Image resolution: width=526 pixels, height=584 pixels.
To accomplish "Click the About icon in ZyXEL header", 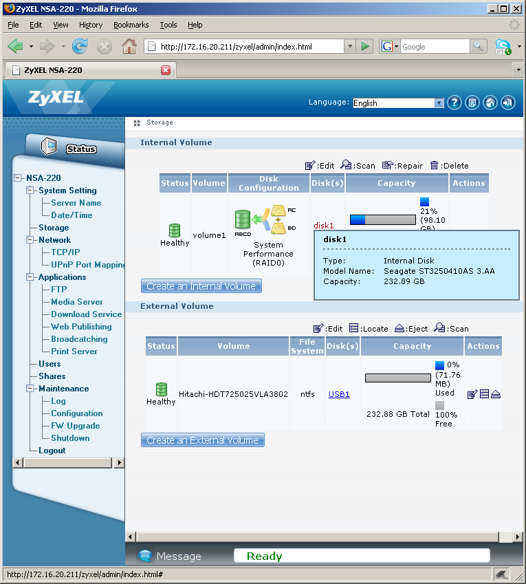I will [472, 102].
